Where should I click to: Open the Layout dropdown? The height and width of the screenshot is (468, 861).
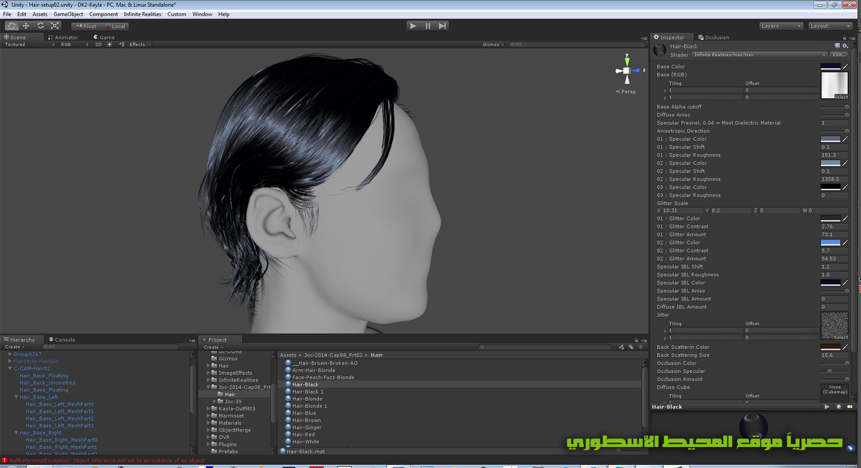click(830, 26)
